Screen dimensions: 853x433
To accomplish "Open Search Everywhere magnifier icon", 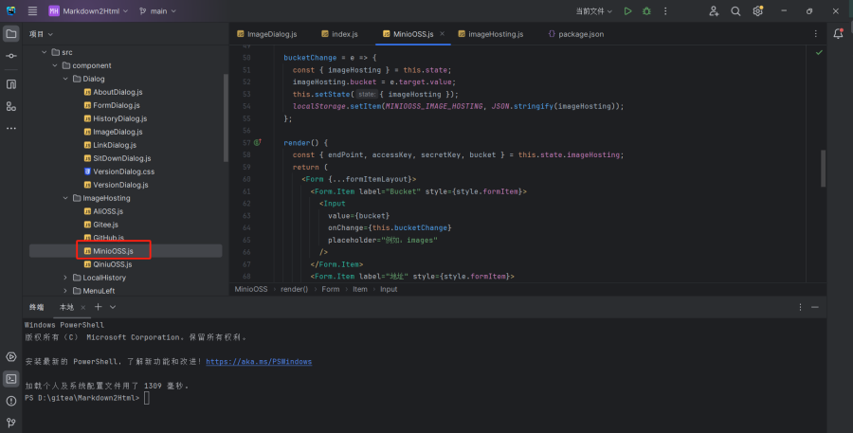I will (x=735, y=11).
